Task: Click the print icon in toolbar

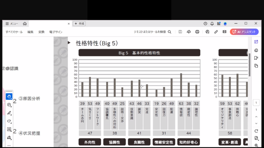Action: coord(197,32)
